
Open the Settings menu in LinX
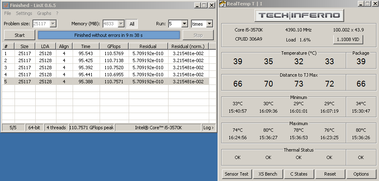pyautogui.click(x=24, y=13)
